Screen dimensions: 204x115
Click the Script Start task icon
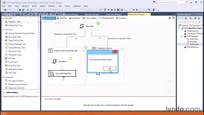coord(82,26)
